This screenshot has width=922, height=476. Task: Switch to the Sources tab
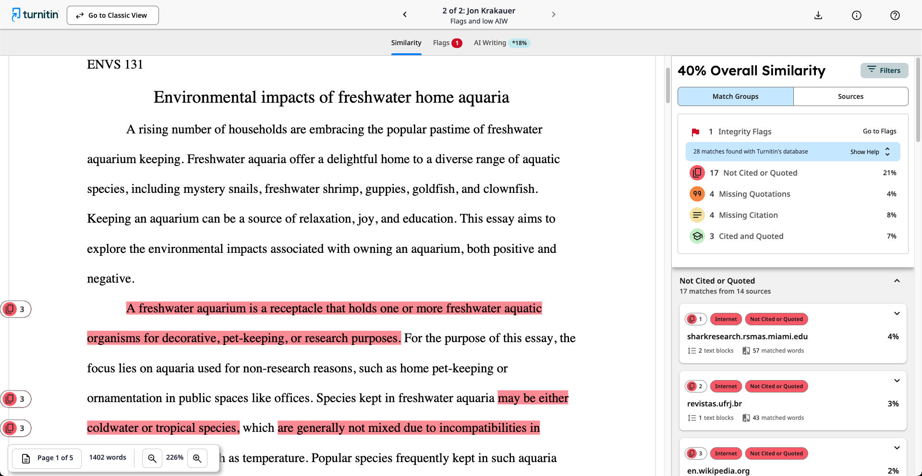pyautogui.click(x=850, y=96)
